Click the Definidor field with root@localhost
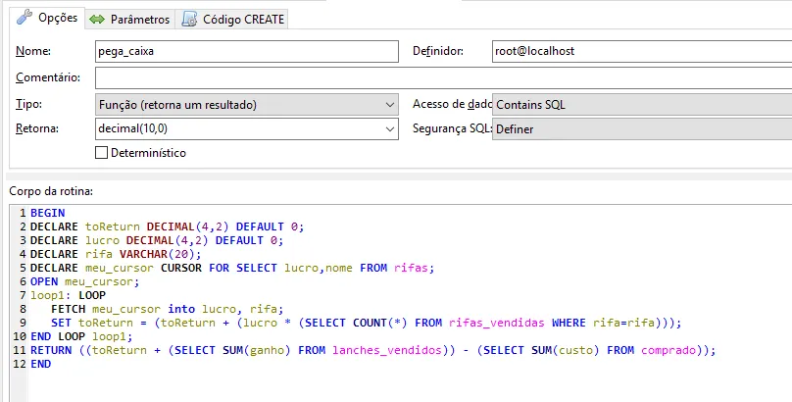 pos(642,52)
